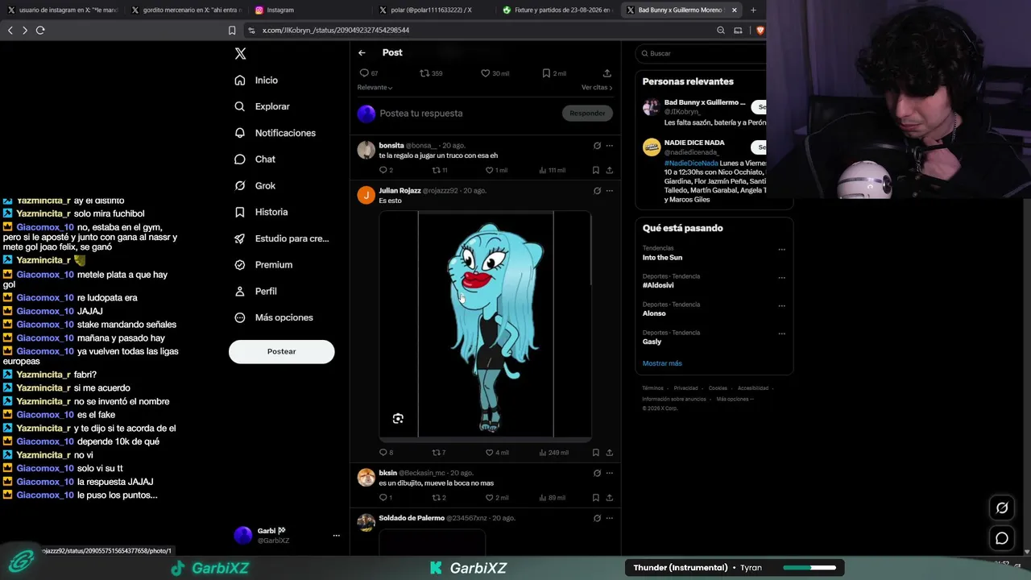
Task: Click Grok icon on bksin's reply
Action: 597,473
